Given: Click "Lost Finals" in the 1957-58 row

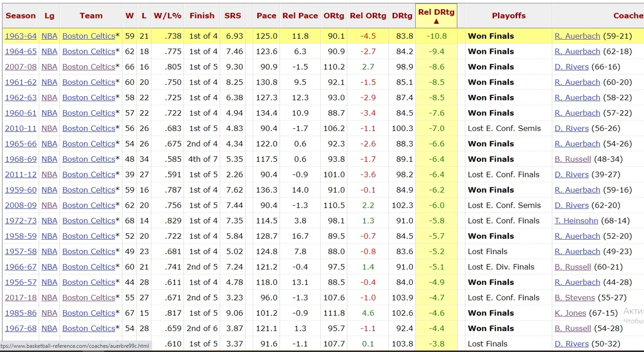Looking at the screenshot, I should (x=488, y=251).
